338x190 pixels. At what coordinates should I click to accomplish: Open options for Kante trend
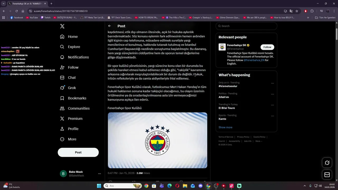click(273, 116)
